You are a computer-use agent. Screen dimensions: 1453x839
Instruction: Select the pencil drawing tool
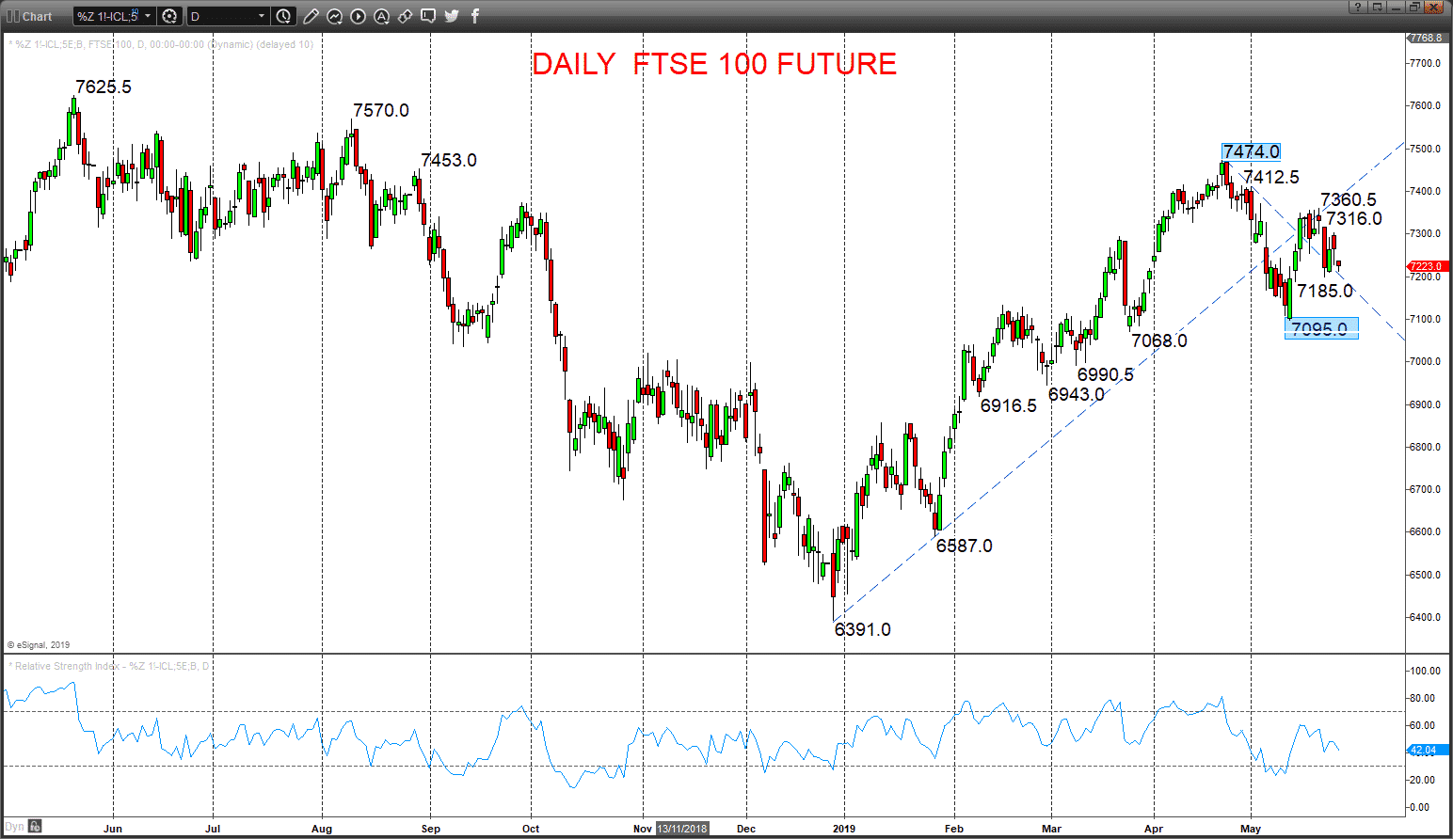tap(311, 16)
